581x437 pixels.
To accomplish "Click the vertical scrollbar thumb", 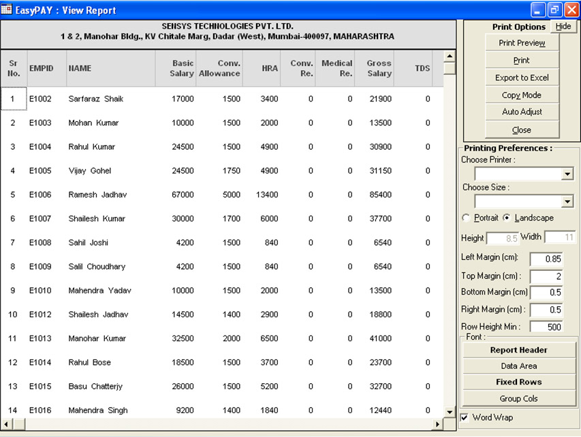I will coord(450,69).
